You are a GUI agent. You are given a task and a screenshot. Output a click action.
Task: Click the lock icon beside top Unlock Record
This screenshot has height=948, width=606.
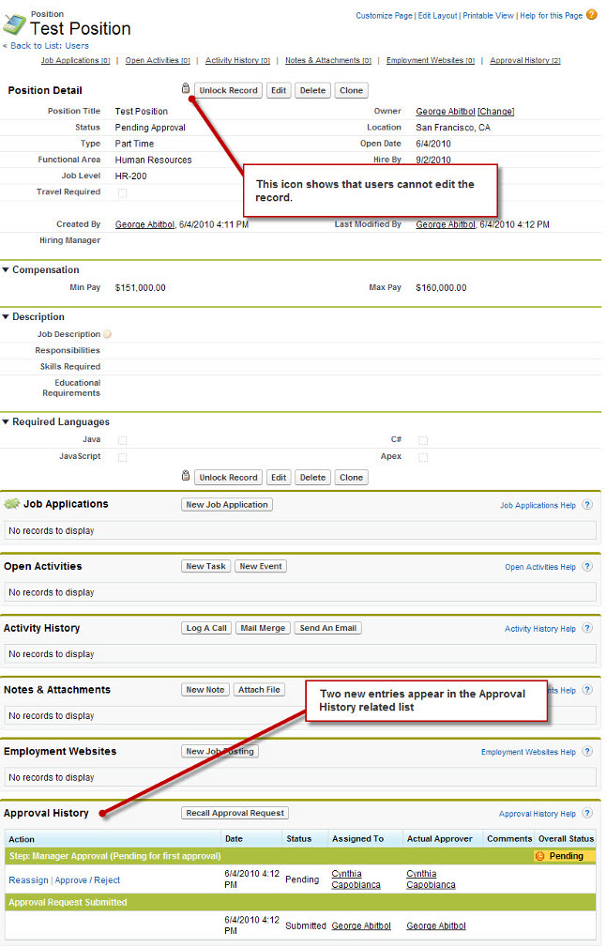click(x=186, y=88)
